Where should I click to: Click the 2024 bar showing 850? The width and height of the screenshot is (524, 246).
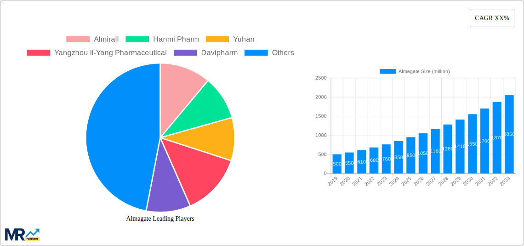click(399, 157)
